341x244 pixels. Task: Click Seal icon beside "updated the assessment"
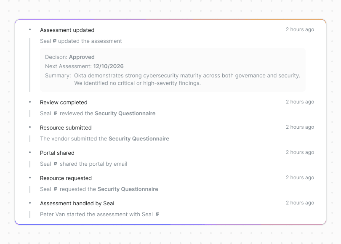[55, 41]
